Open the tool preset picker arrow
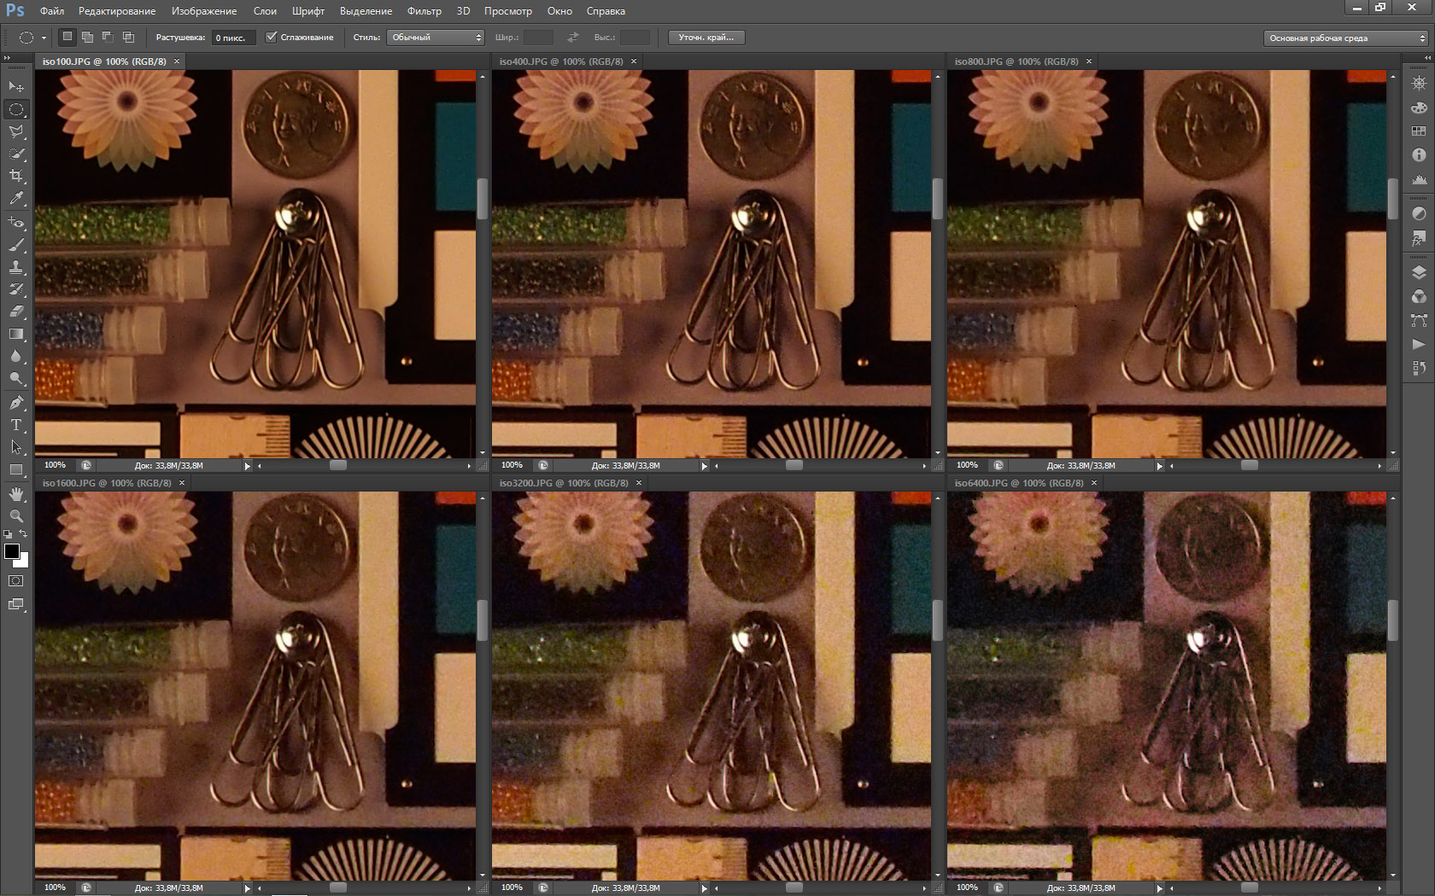Image resolution: width=1435 pixels, height=896 pixels. 44,38
